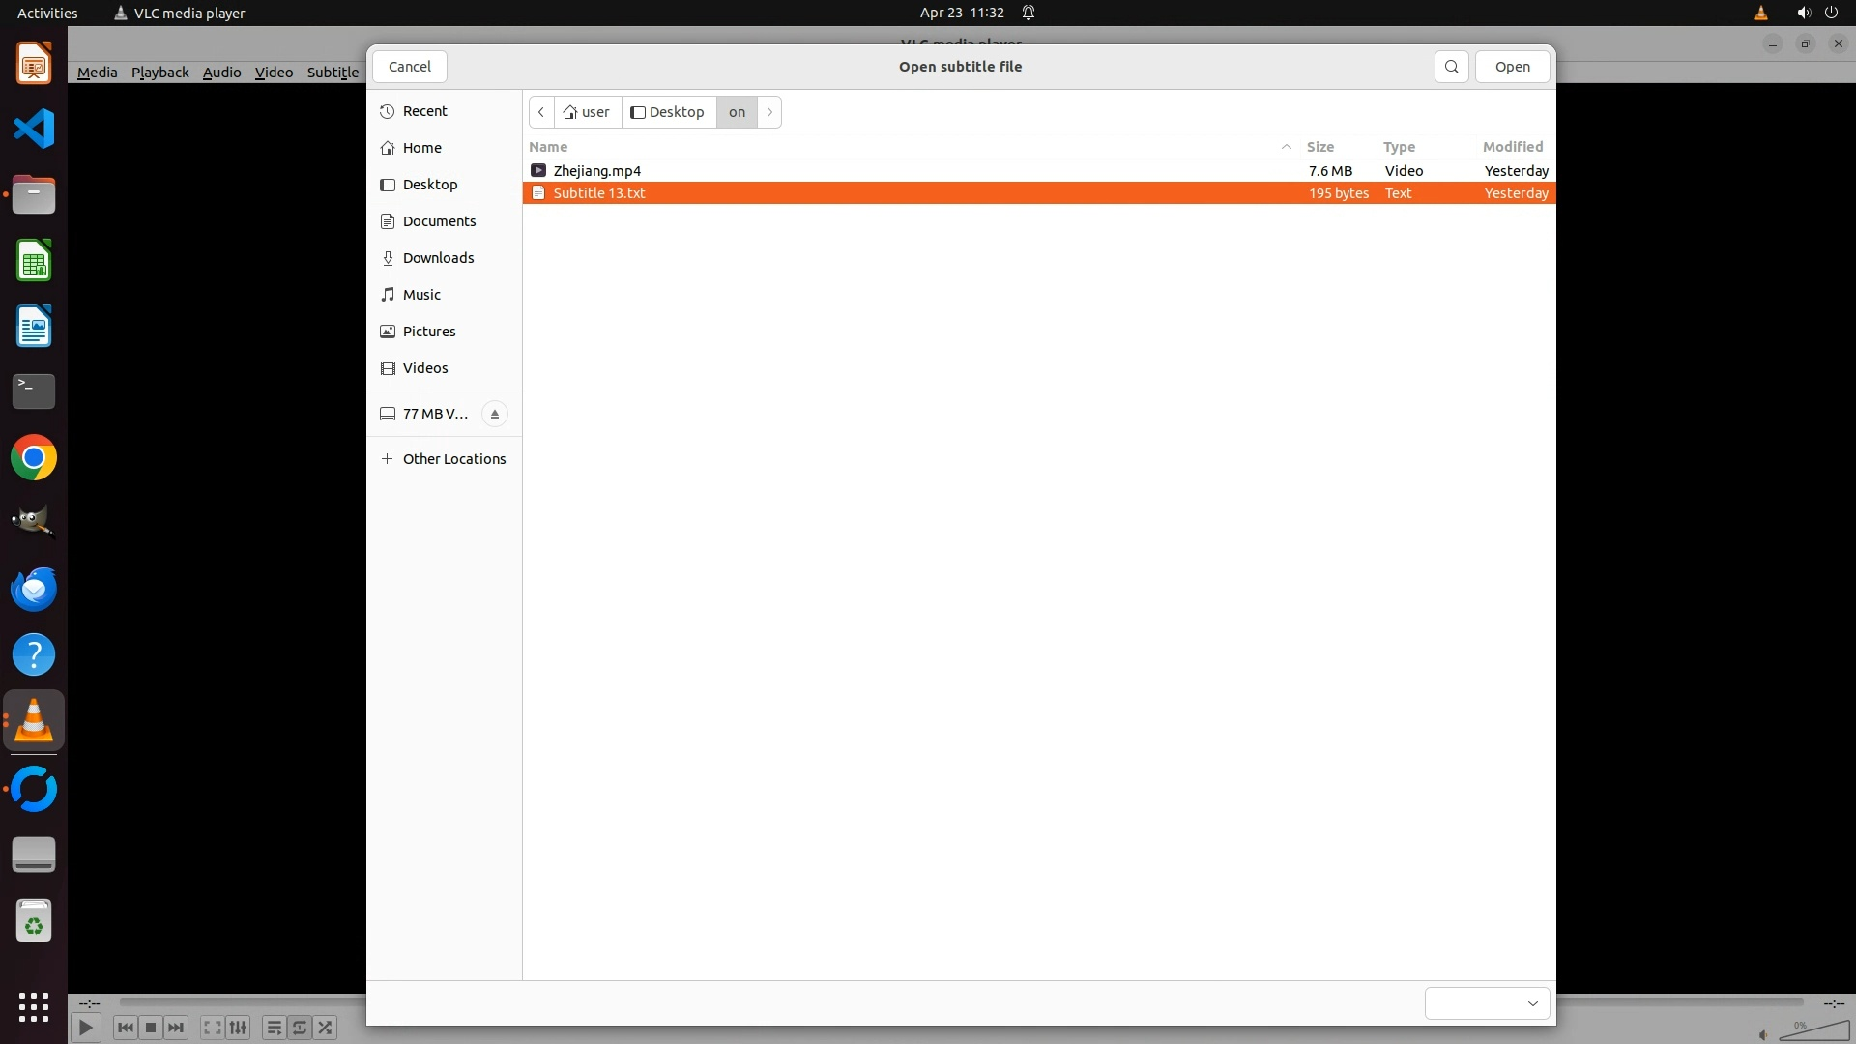Open the Playback menu
Viewport: 1856px width, 1044px height.
click(x=159, y=72)
